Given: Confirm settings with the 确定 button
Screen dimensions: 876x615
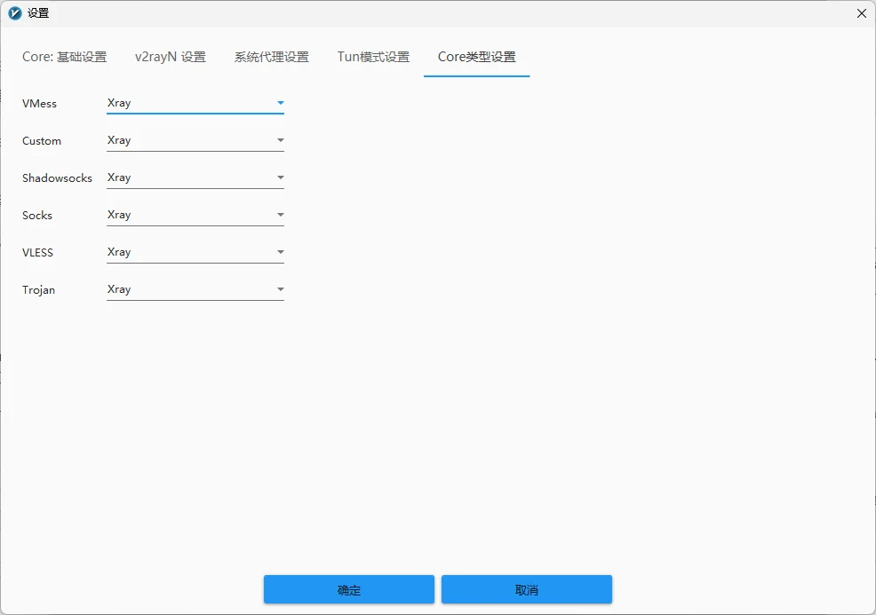Looking at the screenshot, I should pyautogui.click(x=348, y=589).
